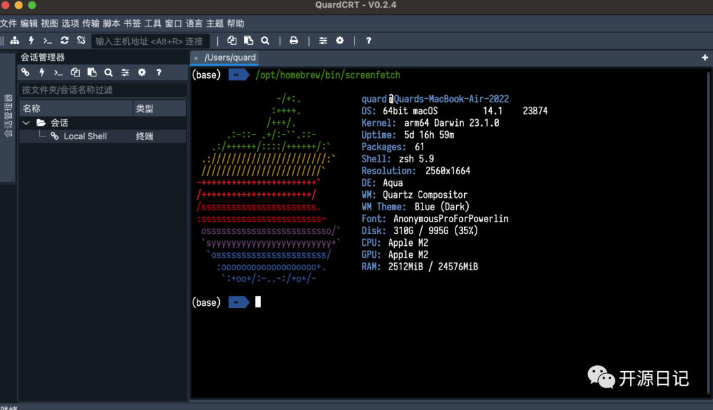Click the terminal cursor at the prompt
713x410 pixels.
[258, 302]
